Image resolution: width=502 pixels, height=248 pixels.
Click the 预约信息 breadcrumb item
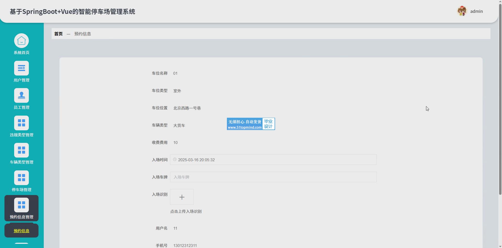pos(83,34)
